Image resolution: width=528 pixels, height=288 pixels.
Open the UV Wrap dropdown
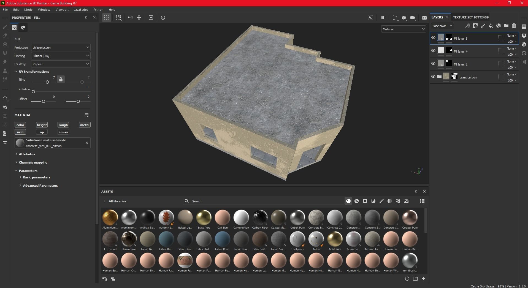[61, 64]
